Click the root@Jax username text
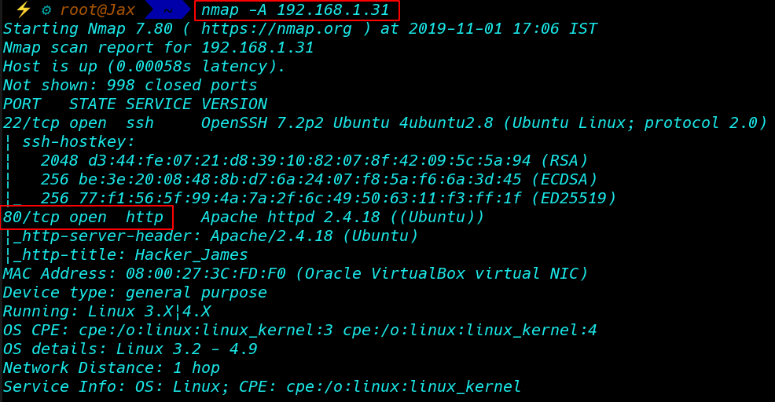The height and width of the screenshot is (402, 775). click(97, 10)
